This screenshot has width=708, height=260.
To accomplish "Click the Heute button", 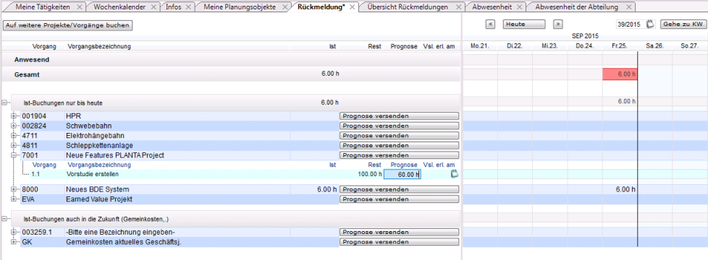I will pos(524,25).
